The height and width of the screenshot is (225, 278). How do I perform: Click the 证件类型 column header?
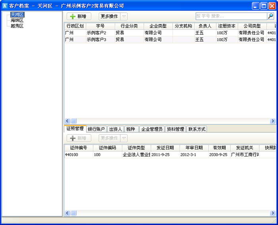pos(136,148)
